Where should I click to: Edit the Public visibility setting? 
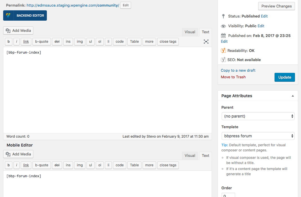pos(261,26)
